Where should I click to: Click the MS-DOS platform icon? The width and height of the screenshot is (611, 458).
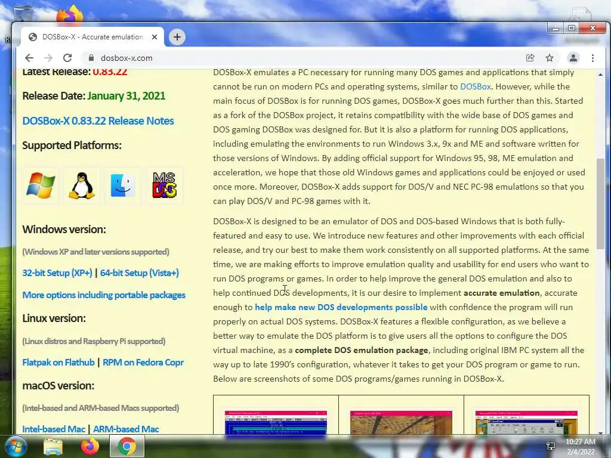point(164,185)
